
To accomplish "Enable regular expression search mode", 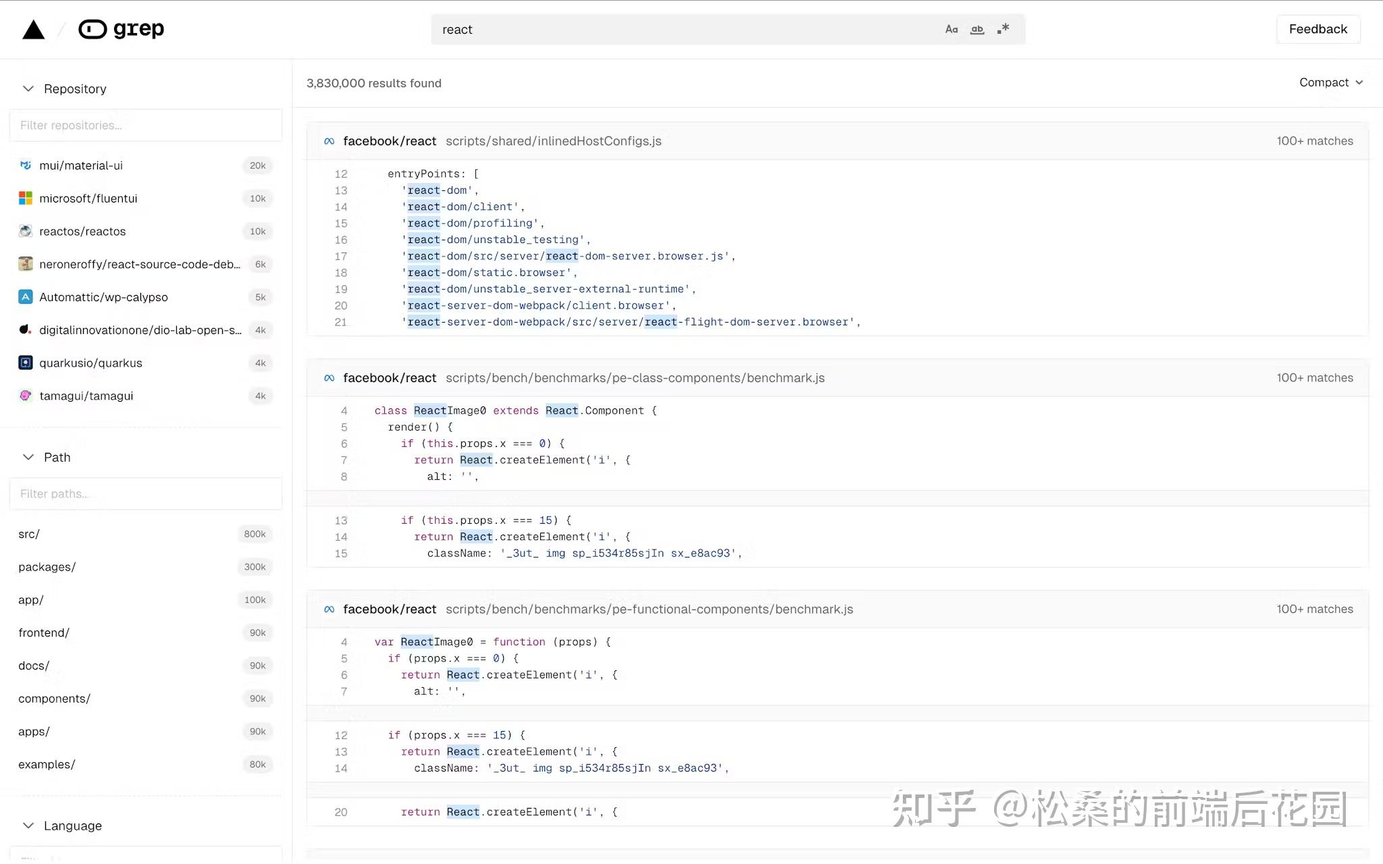I will 1003,29.
